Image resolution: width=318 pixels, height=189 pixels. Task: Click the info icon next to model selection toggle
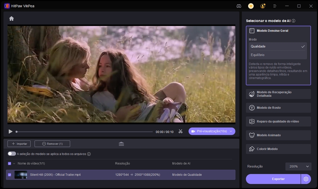pyautogui.click(x=89, y=154)
